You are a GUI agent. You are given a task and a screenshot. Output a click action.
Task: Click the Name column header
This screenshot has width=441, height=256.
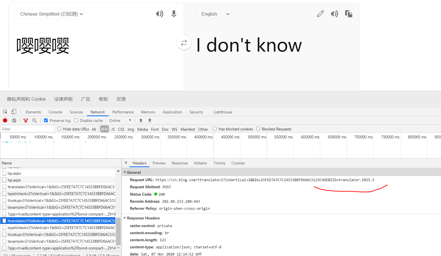61,163
